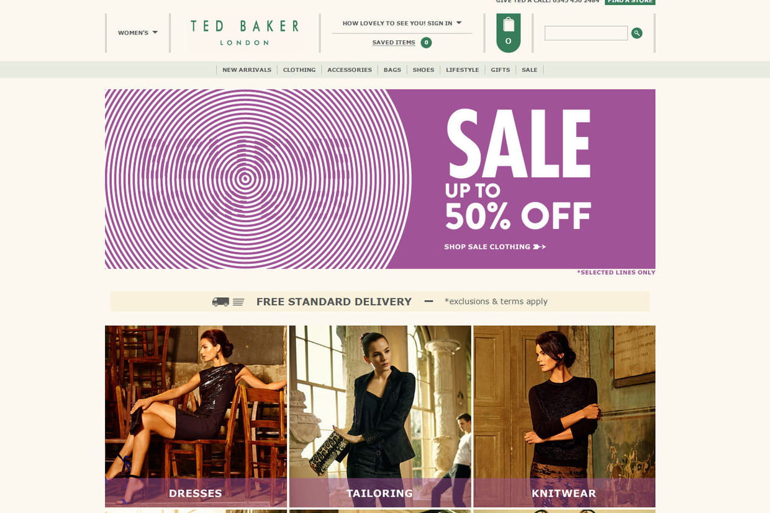770x513 pixels.
Task: Open the Dresses category image
Action: [x=196, y=416]
